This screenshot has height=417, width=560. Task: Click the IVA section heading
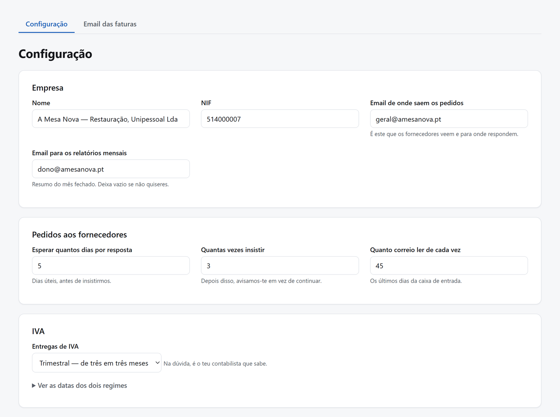pyautogui.click(x=38, y=331)
